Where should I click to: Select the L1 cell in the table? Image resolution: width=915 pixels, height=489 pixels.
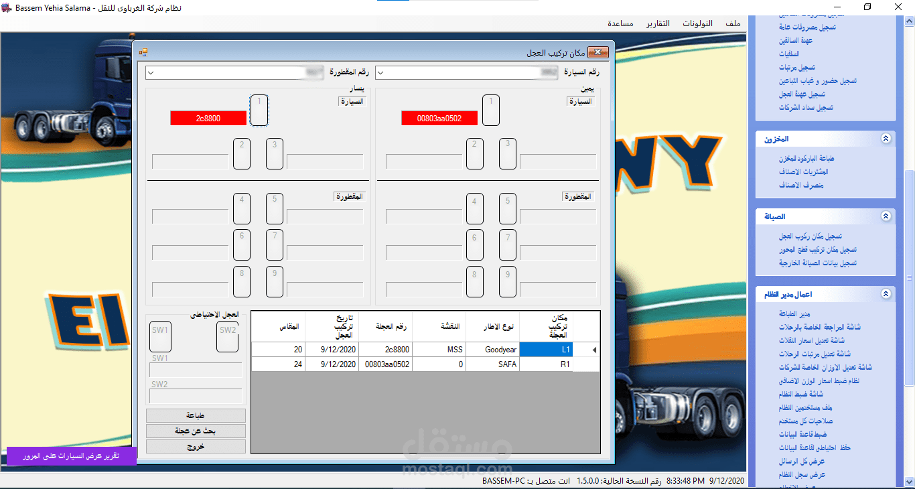click(x=547, y=350)
